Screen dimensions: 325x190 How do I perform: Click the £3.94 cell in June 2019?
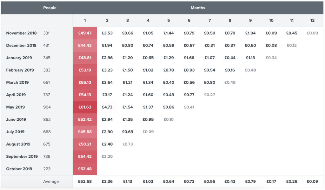coord(107,119)
